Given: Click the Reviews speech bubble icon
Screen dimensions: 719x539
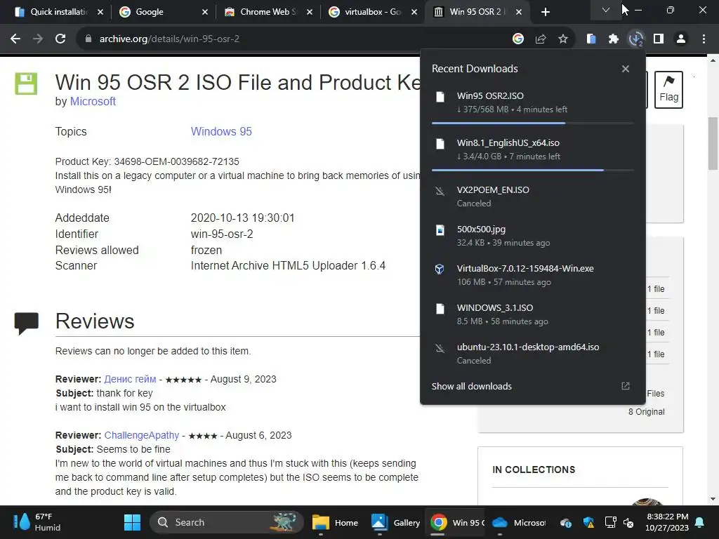Looking at the screenshot, I should click(26, 323).
